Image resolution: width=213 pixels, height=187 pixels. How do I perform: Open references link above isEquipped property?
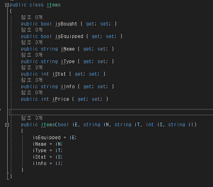[x=32, y=30]
